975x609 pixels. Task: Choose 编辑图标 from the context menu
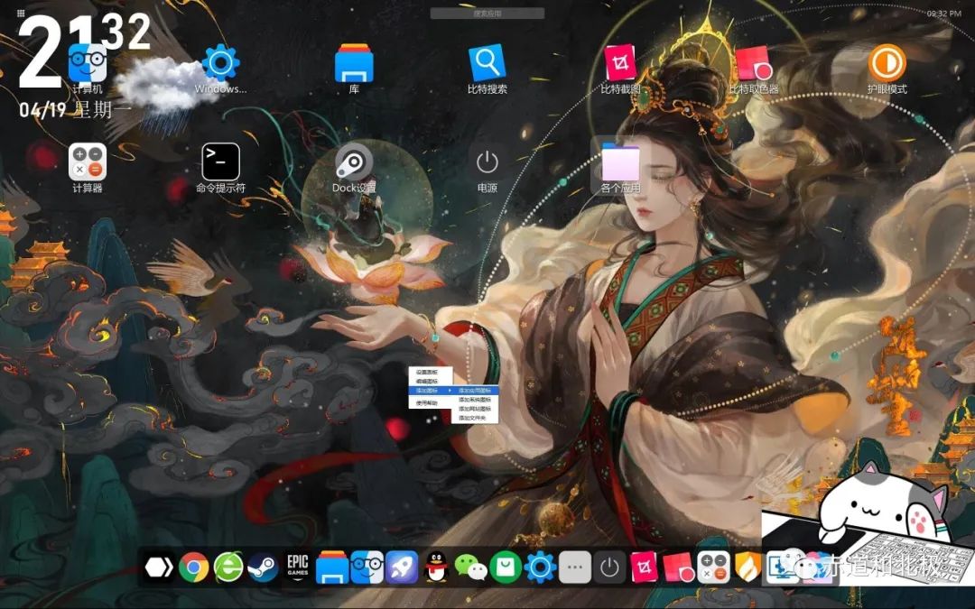427,382
